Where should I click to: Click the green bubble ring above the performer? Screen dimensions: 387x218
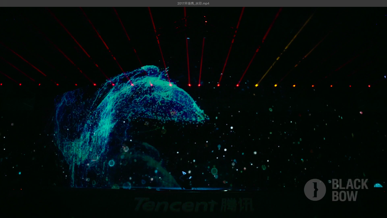[x=214, y=171]
